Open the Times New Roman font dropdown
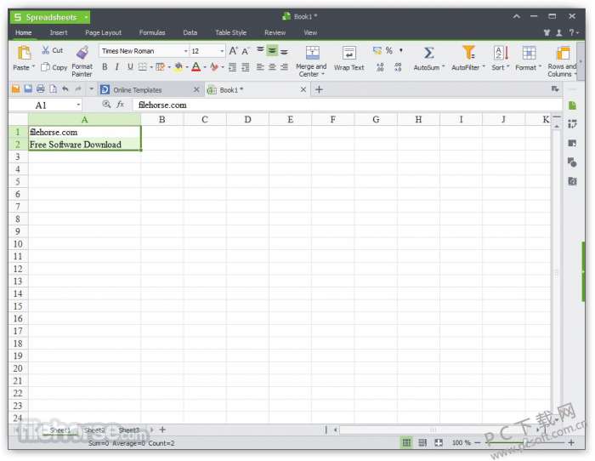The image size is (595, 461). 185,51
